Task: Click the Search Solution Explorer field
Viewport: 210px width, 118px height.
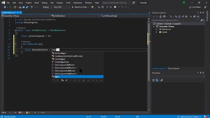Action: pyautogui.click(x=176, y=20)
